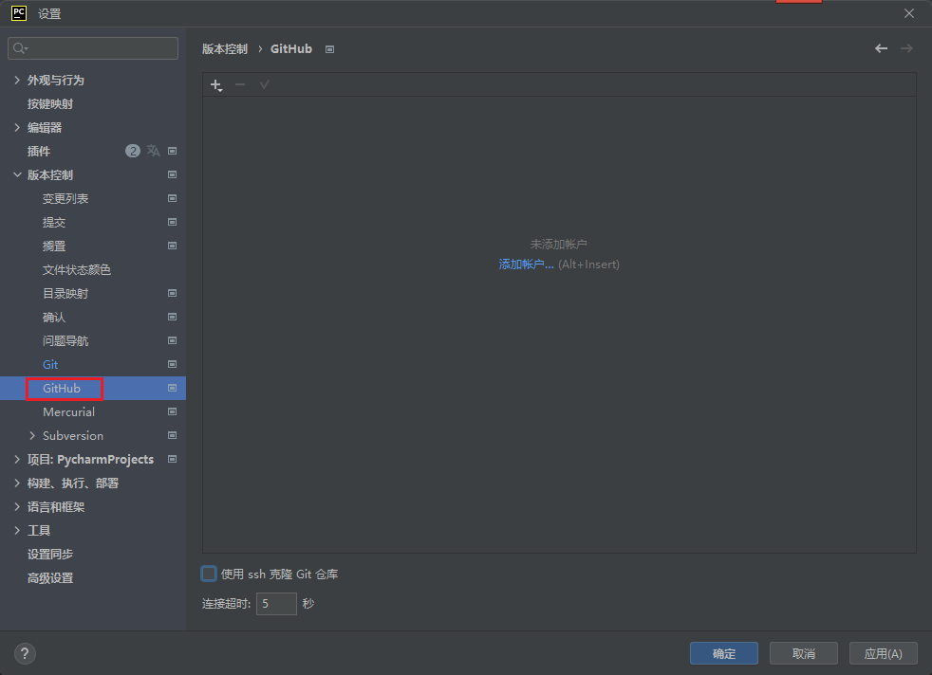Viewport: 932px width, 675px height.
Task: Select the GitHub settings item
Action: point(62,389)
